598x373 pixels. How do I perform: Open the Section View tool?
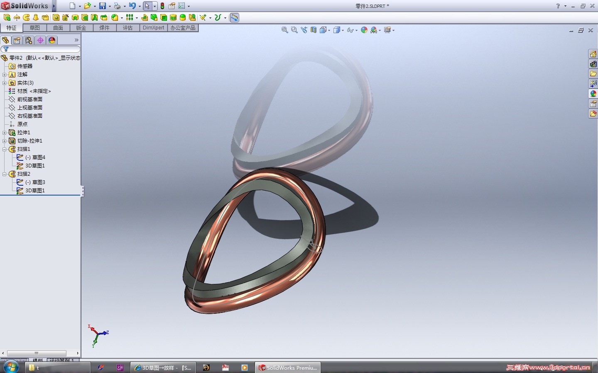(314, 30)
